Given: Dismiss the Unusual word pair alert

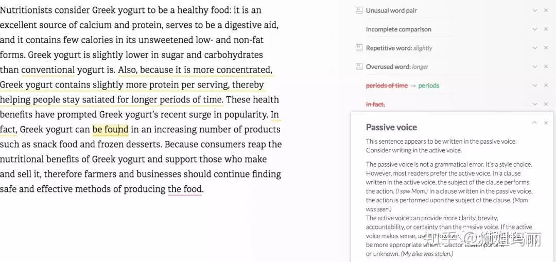Looking at the screenshot, I should [x=546, y=10].
